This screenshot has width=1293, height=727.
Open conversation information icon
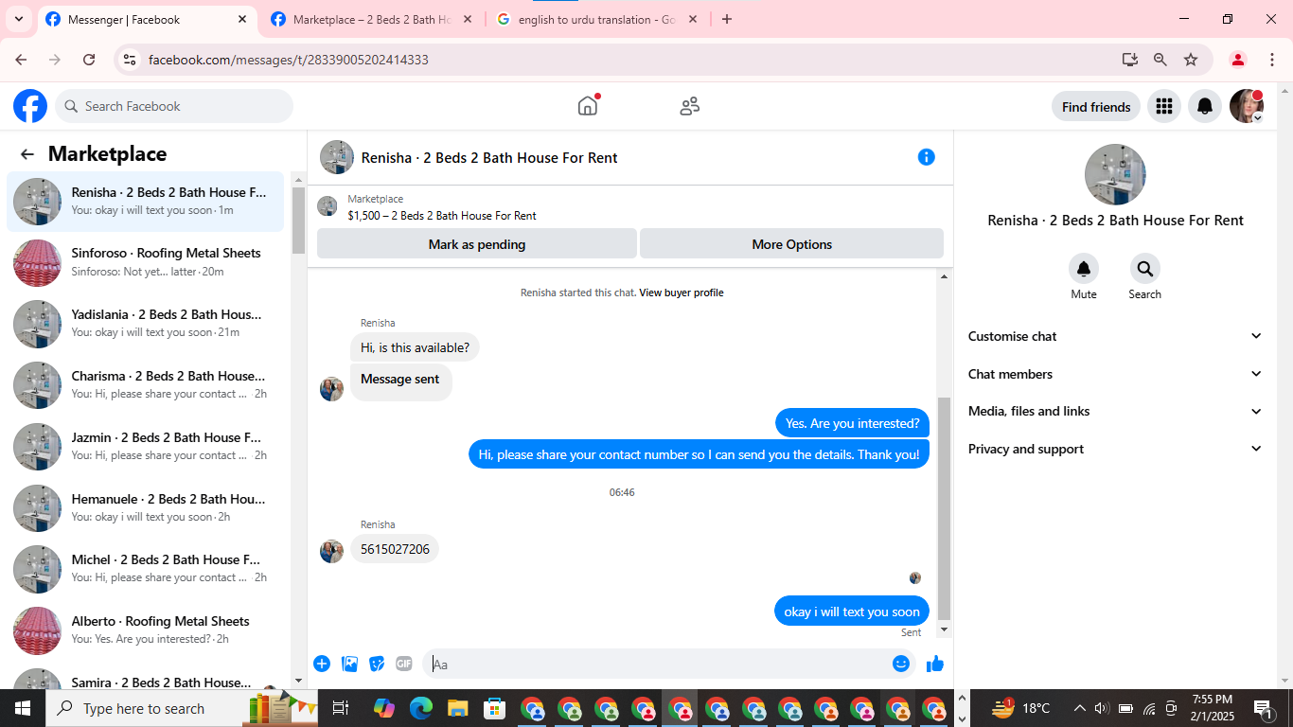tap(927, 157)
